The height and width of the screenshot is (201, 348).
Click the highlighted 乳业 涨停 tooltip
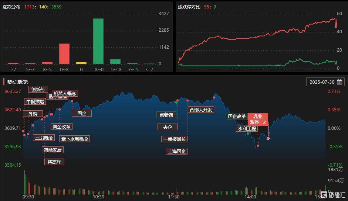[258, 119]
